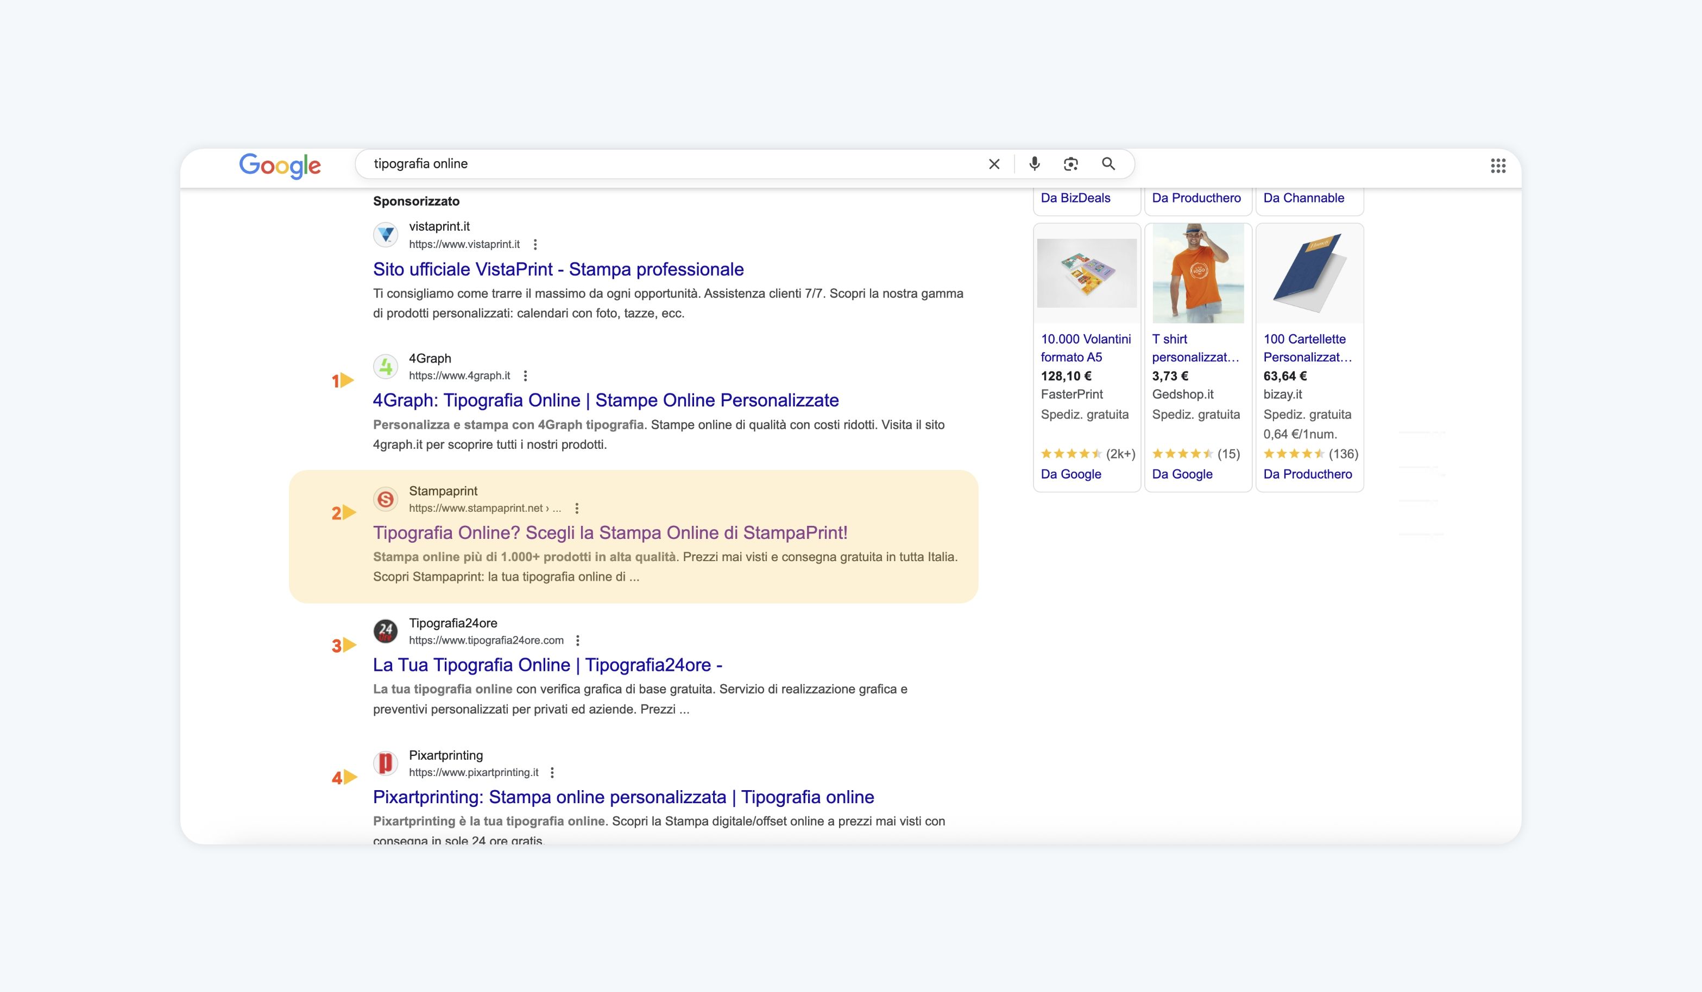Viewport: 1702px width, 992px height.
Task: Click the orange T shirt product image
Action: (x=1198, y=274)
